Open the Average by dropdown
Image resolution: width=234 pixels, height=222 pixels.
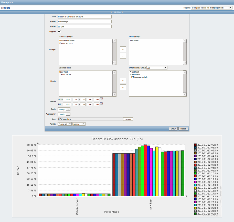tap(64, 114)
